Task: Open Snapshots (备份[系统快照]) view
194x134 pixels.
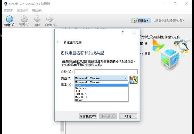Action: (169, 20)
